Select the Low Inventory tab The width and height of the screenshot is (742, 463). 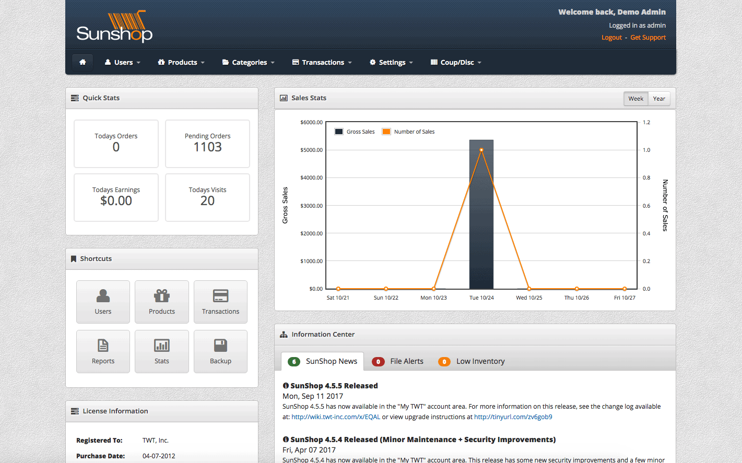472,361
